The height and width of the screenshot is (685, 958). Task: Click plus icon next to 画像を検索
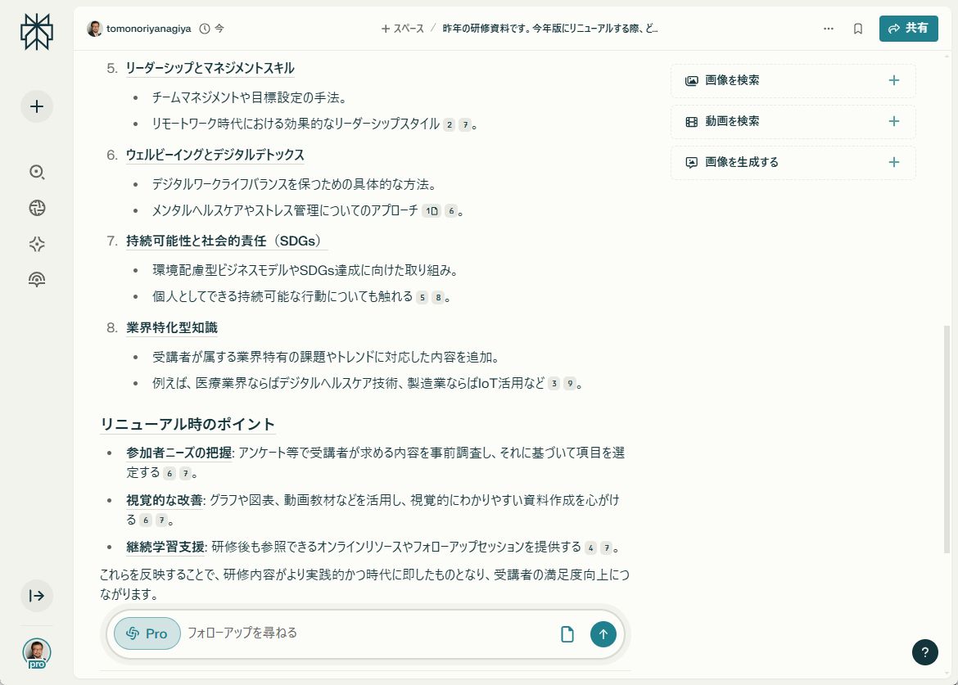894,80
